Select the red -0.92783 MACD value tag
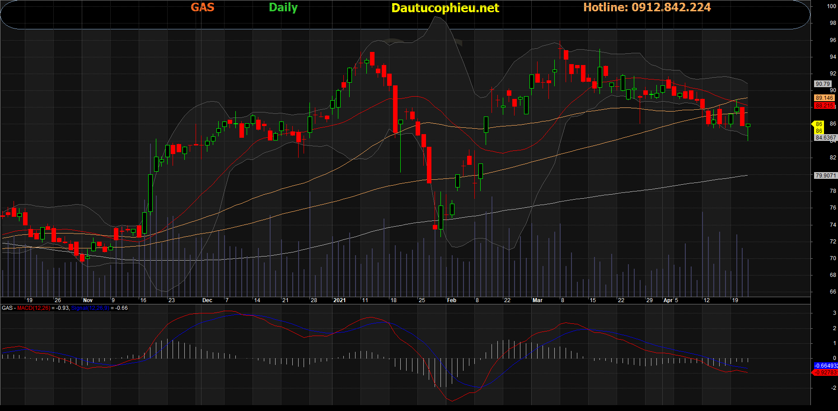This screenshot has width=838, height=411. point(825,373)
